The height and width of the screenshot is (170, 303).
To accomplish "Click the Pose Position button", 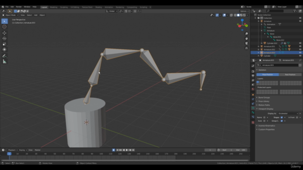I will point(267,75).
